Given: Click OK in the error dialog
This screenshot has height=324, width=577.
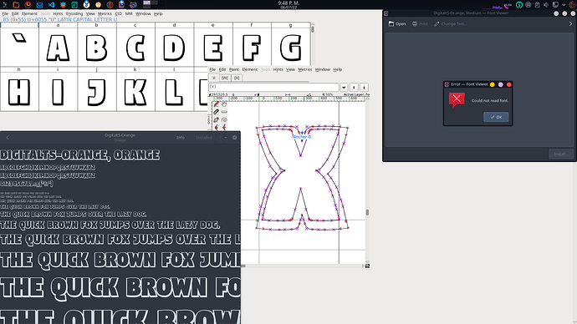Looking at the screenshot, I should click(x=496, y=117).
